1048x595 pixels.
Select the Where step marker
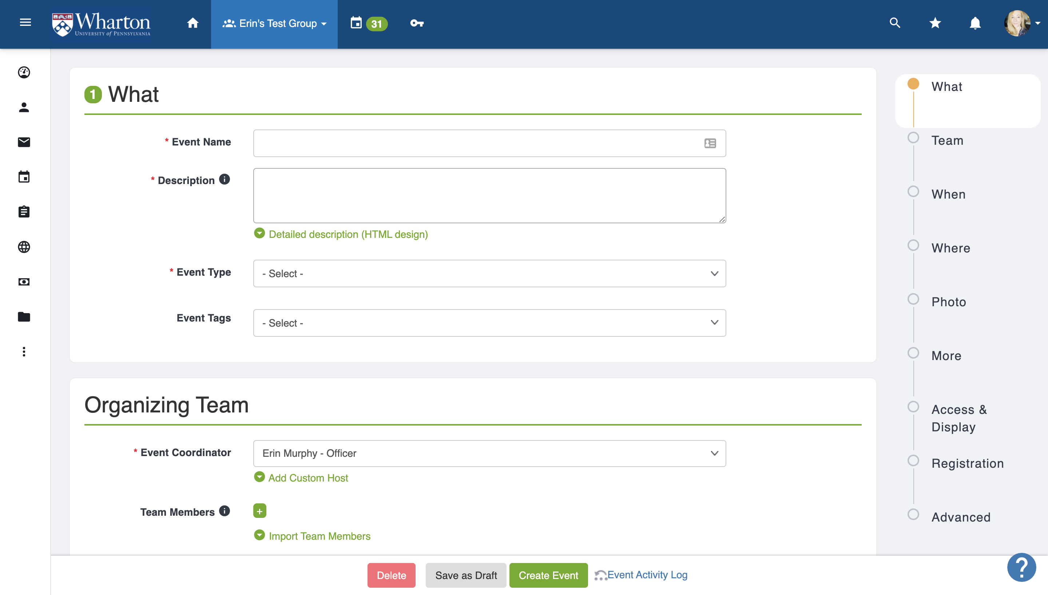coord(913,245)
